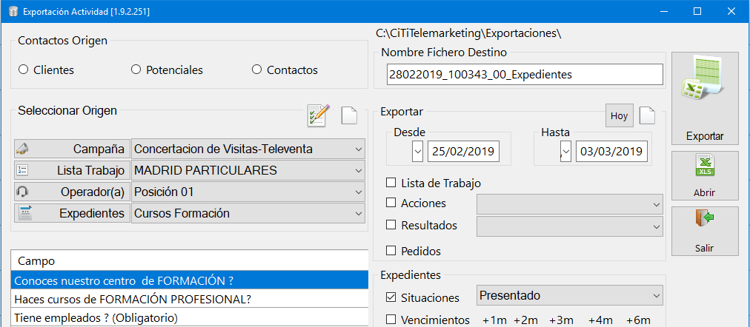Click the Campaña label button
Image resolution: width=750 pixels, height=327 pixels.
[x=72, y=149]
